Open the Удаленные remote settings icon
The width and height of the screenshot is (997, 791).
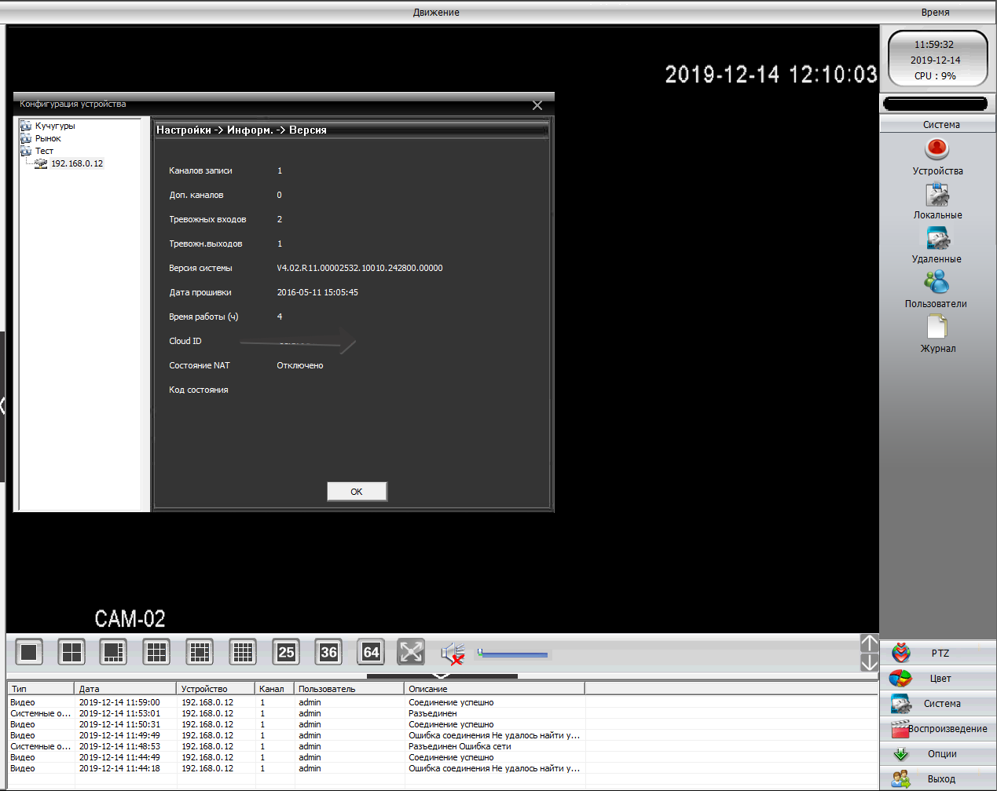pyautogui.click(x=937, y=238)
